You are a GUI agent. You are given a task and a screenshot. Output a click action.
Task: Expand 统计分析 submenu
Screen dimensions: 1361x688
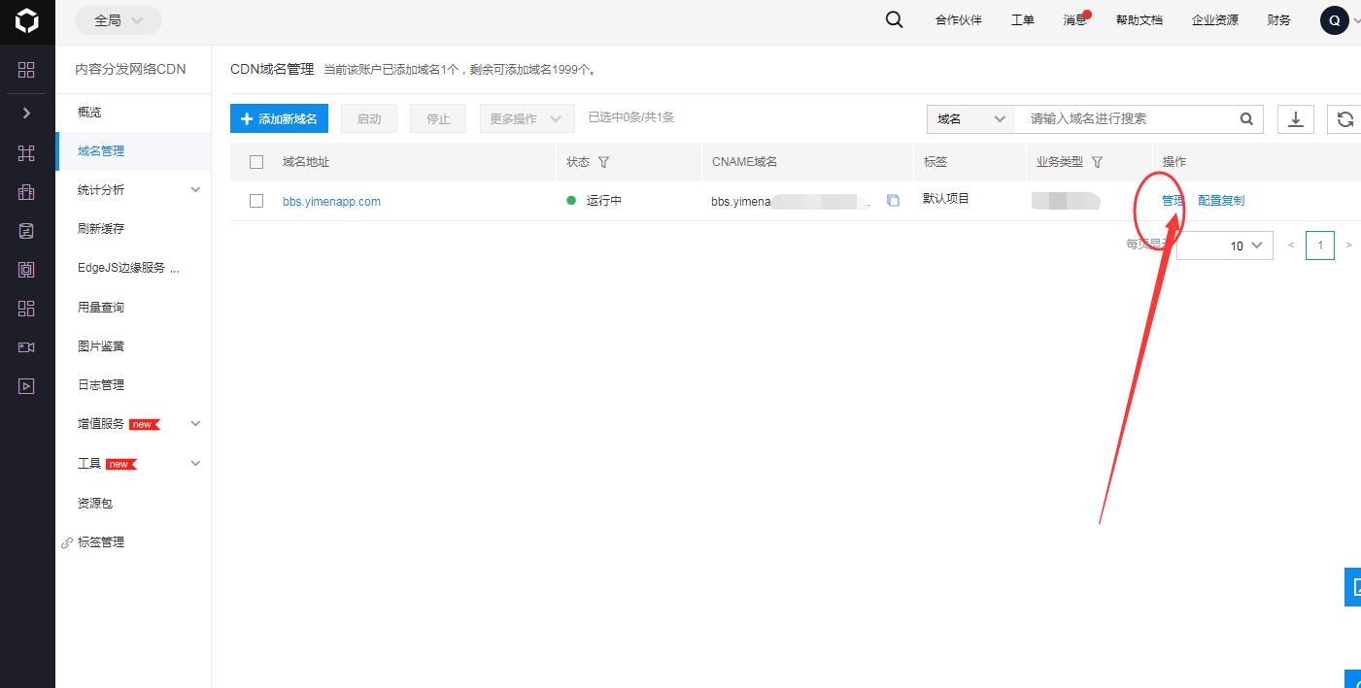(195, 190)
